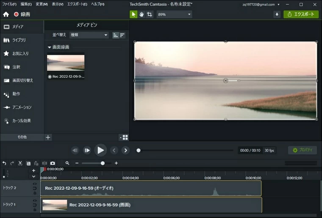
Task: Click the timeline zoom slider handle
Action: (103, 163)
